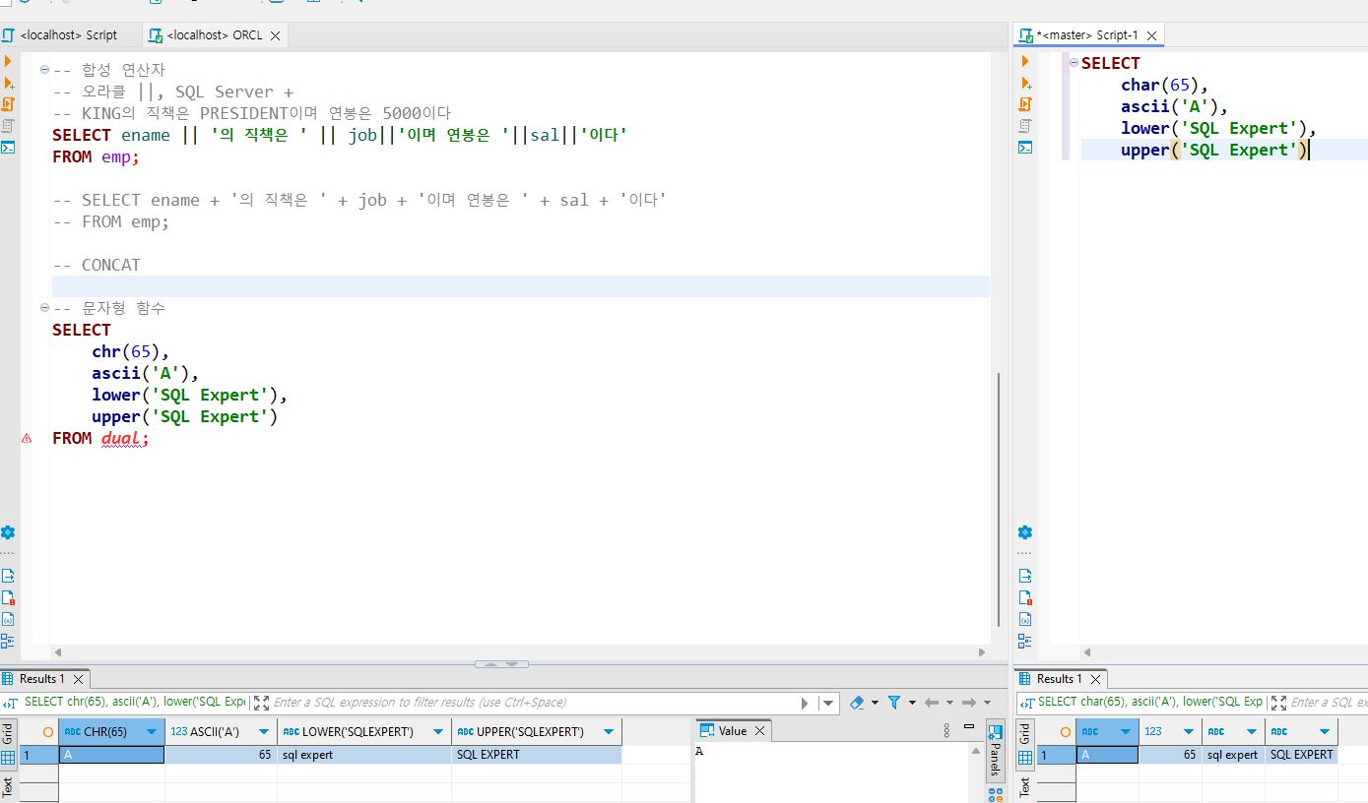The image size is (1368, 803).
Task: Open SQL console in the ORCL editor
Action: [8, 148]
